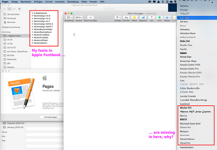Open the _Updates 2020-03 folder

coord(14,123)
